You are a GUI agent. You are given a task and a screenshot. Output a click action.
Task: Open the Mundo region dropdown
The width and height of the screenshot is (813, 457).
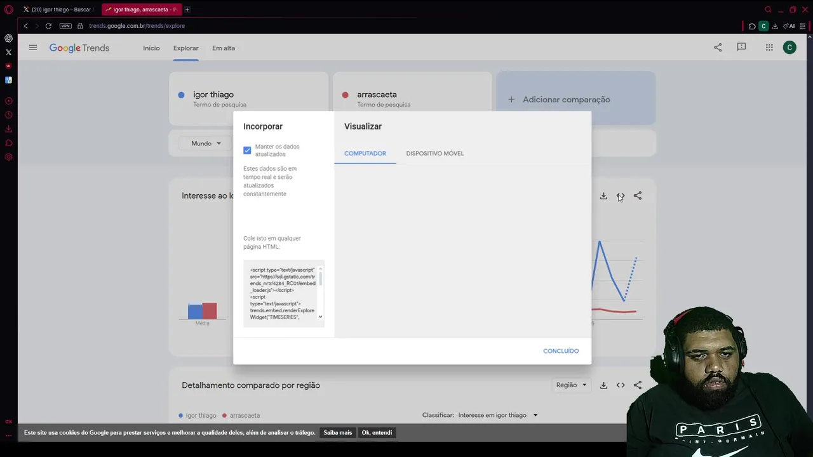pos(206,143)
